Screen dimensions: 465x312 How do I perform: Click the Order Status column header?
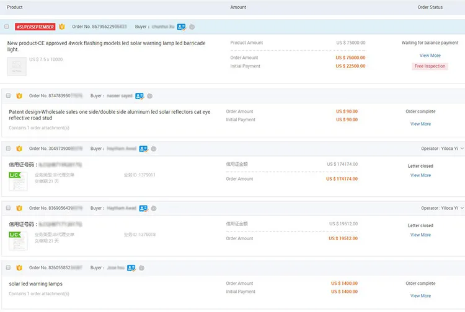[430, 7]
